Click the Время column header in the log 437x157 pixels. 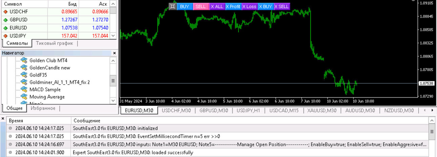pos(39,120)
